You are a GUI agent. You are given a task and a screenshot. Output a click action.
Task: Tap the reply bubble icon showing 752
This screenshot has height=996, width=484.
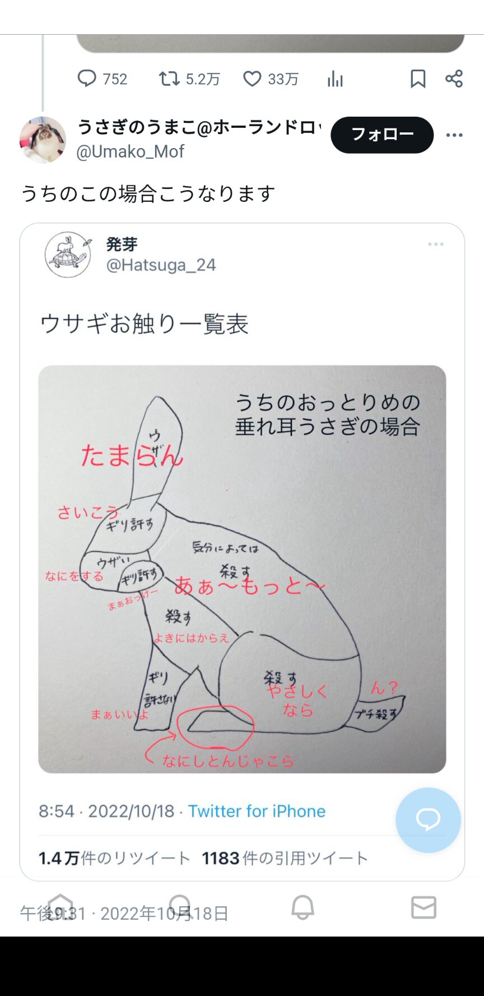[87, 79]
